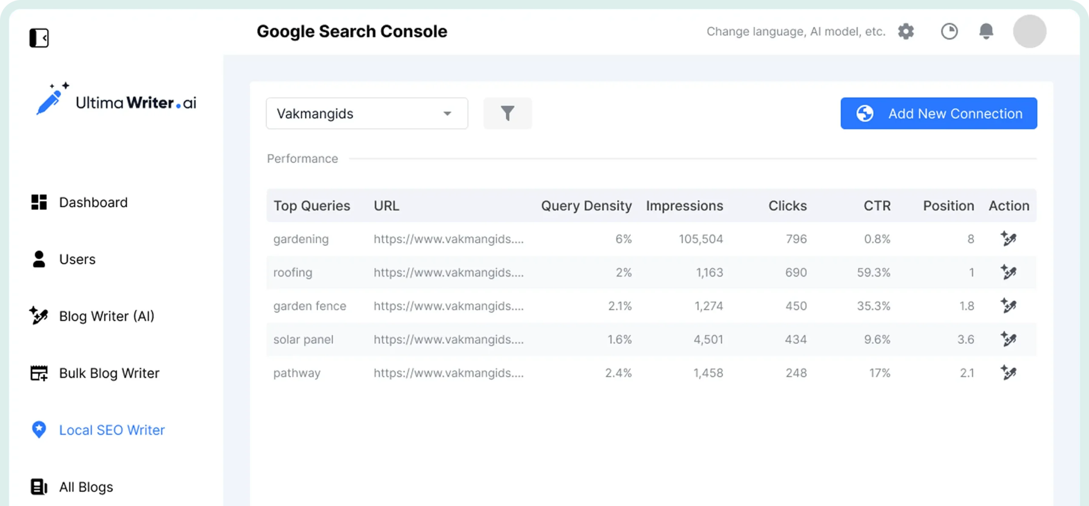The height and width of the screenshot is (506, 1089).
Task: Click action icon in the garden fence row
Action: pos(1008,306)
